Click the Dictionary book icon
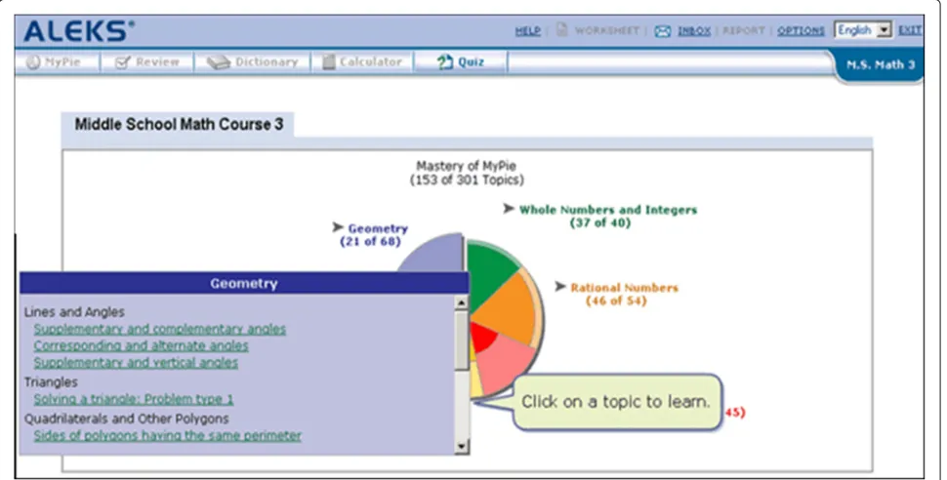The width and height of the screenshot is (947, 480). pyautogui.click(x=219, y=62)
